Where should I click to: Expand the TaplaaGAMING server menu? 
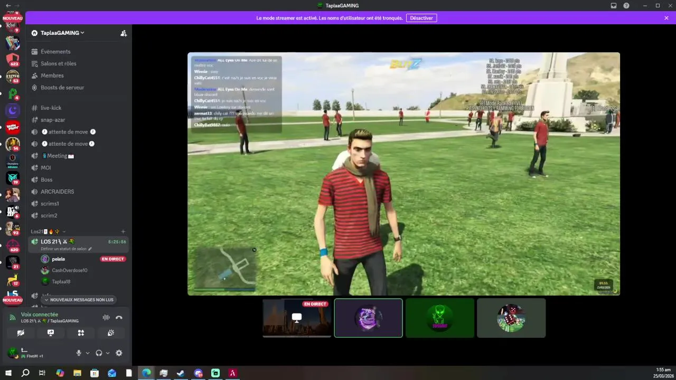pyautogui.click(x=62, y=33)
